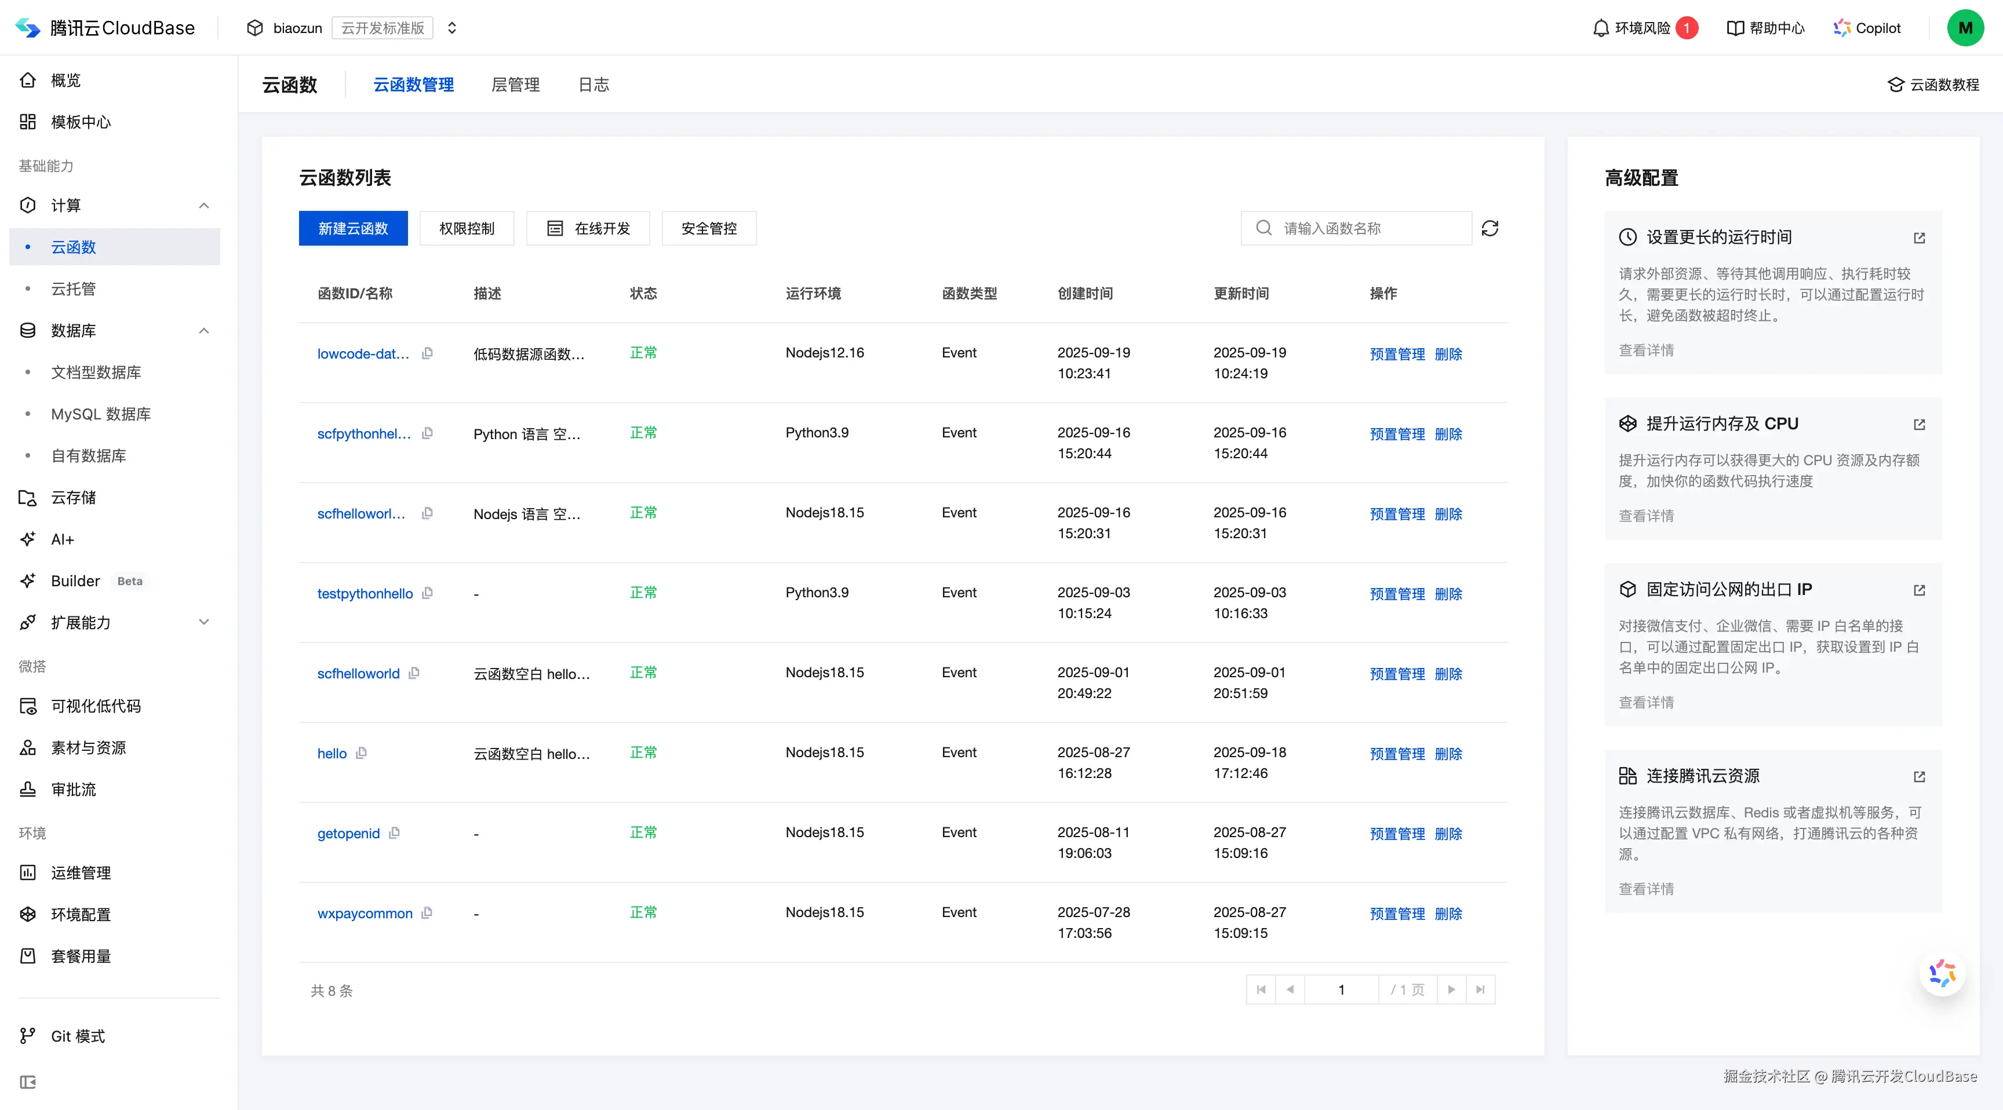Open the Copilot assistant at top right
Screen dimensions: 2003x1110
[x=1867, y=27]
